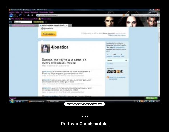Image resolution: width=169 pixels, height=132 pixels.
Task: Click the round toolbar icon left of the combo box
Action: pyautogui.click(x=11, y=22)
